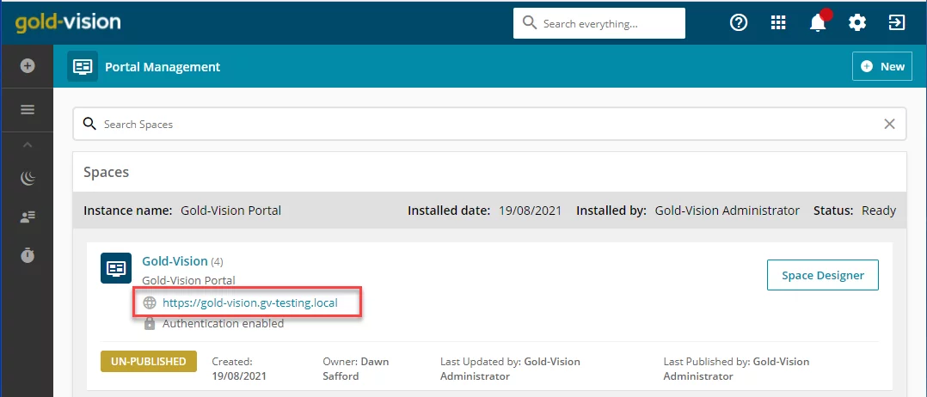The image size is (927, 397).
Task: Open the help question mark icon
Action: pos(739,23)
